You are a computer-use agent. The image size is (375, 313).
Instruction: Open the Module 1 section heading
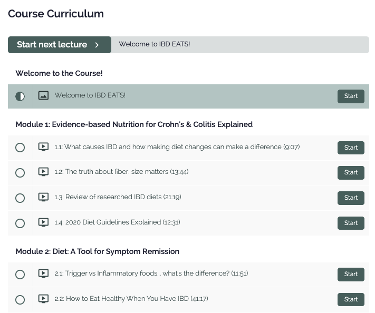click(134, 124)
